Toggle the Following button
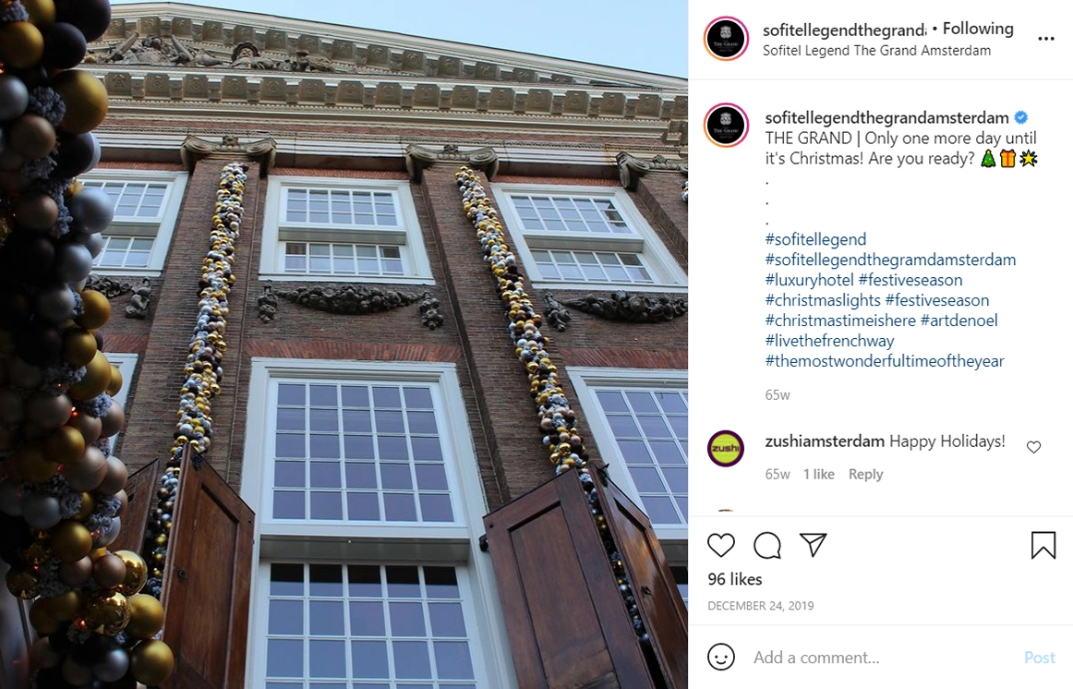1073x689 pixels. (978, 29)
